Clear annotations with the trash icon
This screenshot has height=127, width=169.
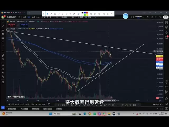tap(99, 14)
